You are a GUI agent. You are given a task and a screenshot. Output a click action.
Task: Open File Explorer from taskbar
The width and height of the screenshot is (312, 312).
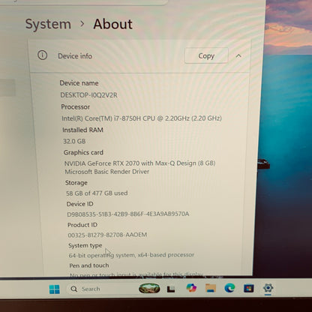211,288
